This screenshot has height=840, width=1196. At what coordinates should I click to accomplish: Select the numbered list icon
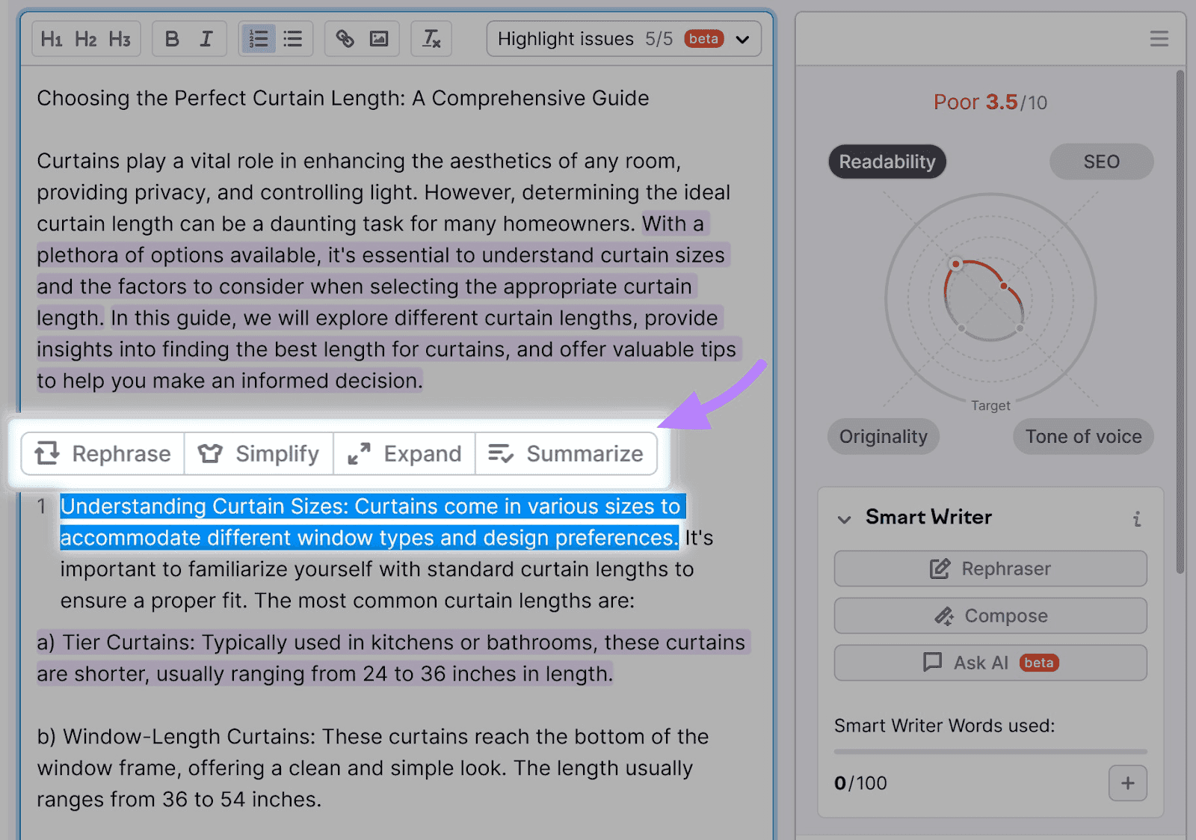[258, 38]
